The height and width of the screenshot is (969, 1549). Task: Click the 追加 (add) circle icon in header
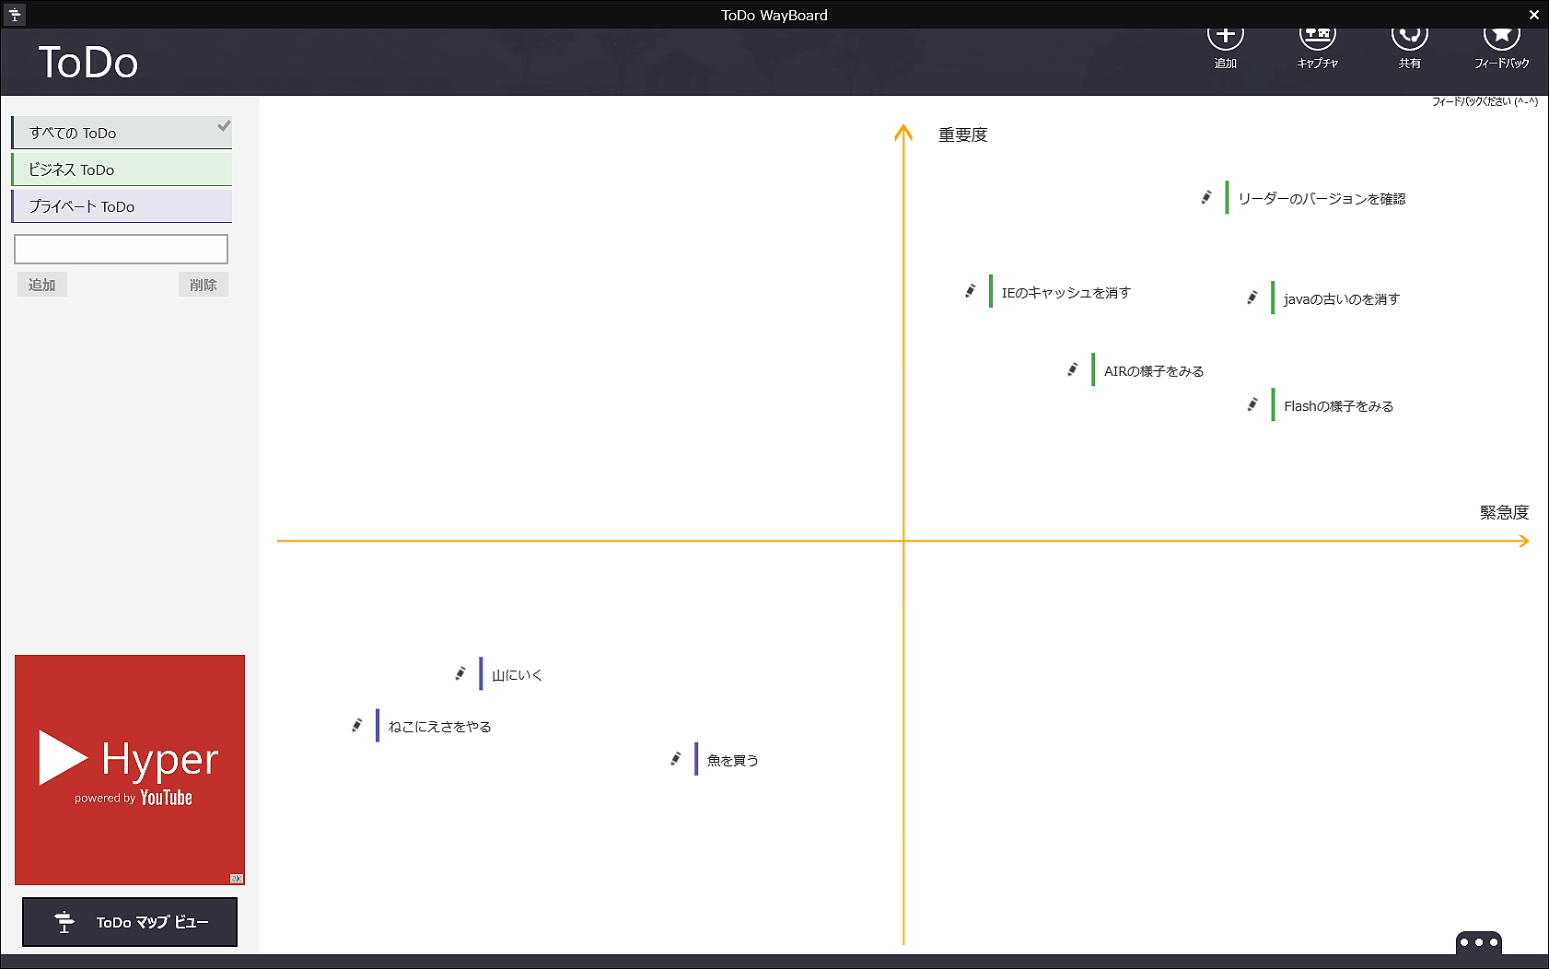[x=1225, y=37]
